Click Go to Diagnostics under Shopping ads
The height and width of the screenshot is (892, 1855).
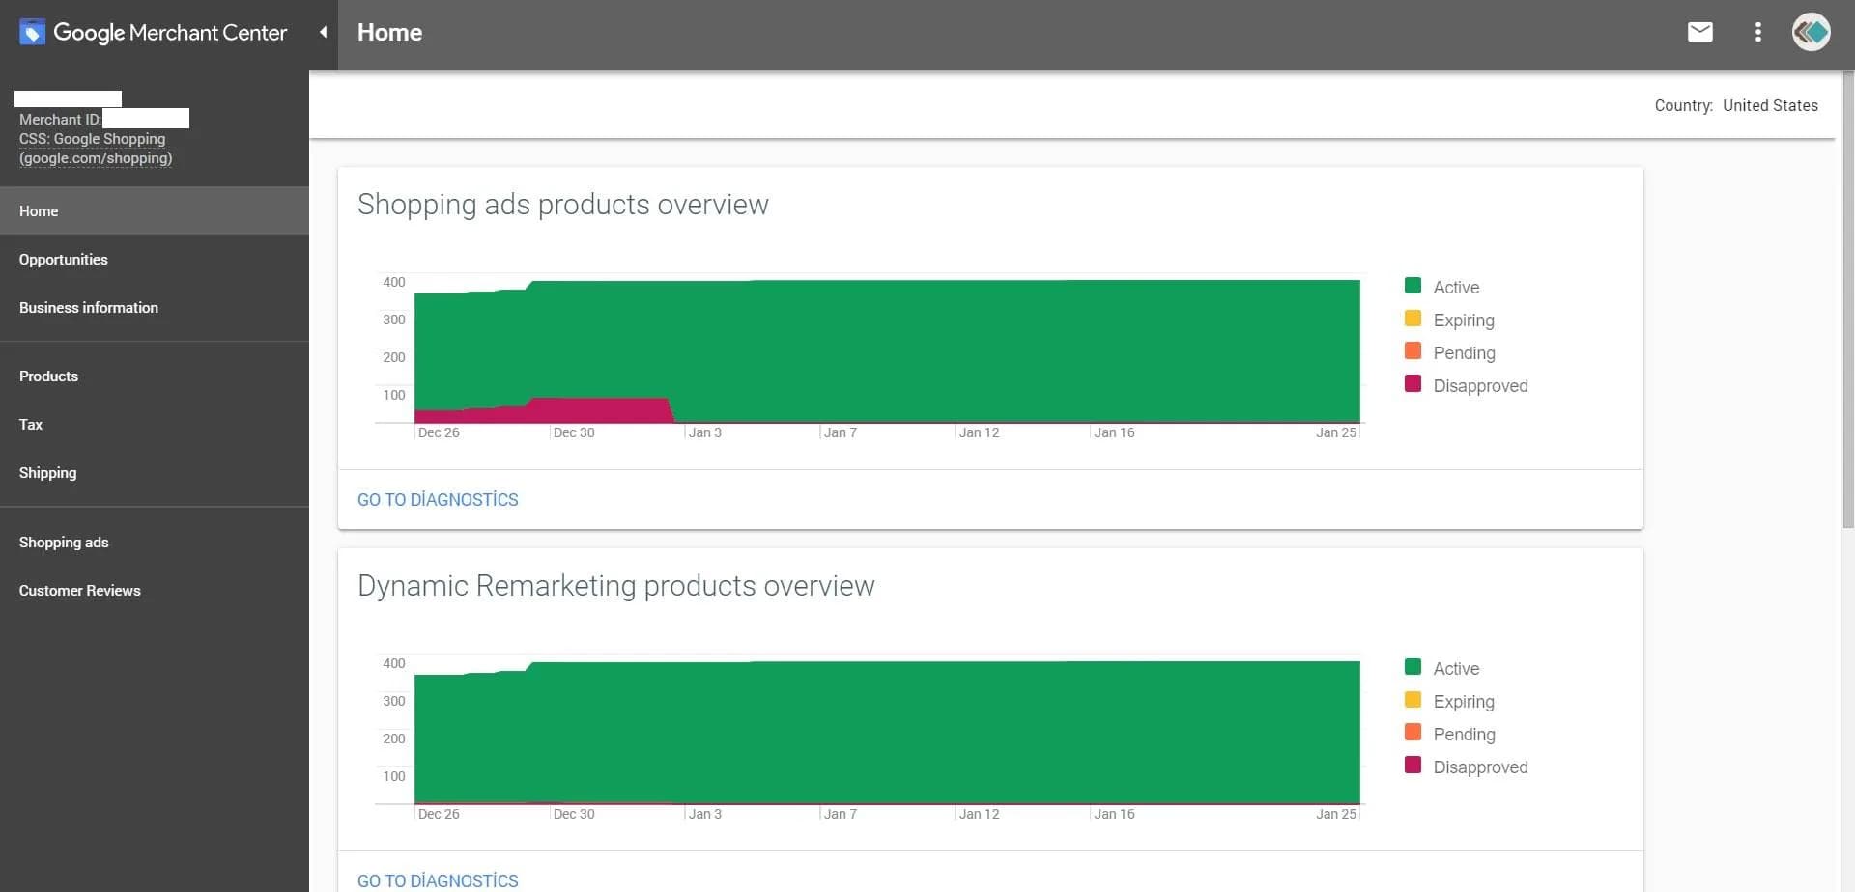(x=438, y=500)
